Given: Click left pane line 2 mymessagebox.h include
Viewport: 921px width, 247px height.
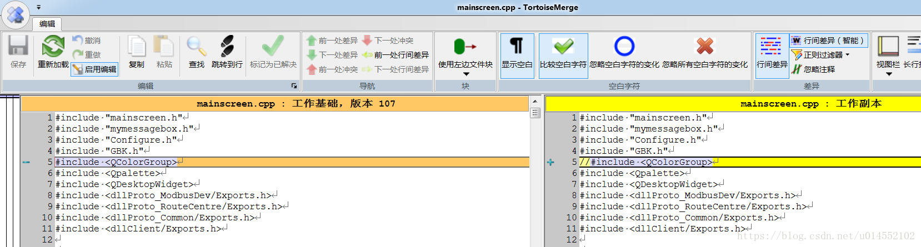Looking at the screenshot, I should tap(128, 129).
